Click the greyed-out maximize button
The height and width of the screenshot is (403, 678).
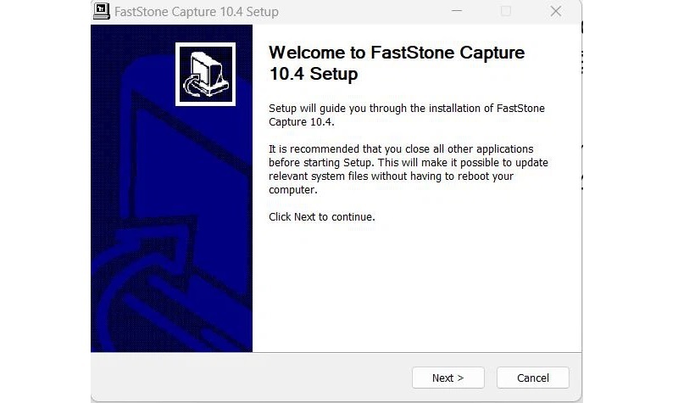(506, 12)
